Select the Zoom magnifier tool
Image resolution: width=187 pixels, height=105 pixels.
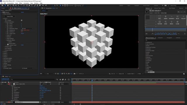pyautogui.click(x=11, y=6)
